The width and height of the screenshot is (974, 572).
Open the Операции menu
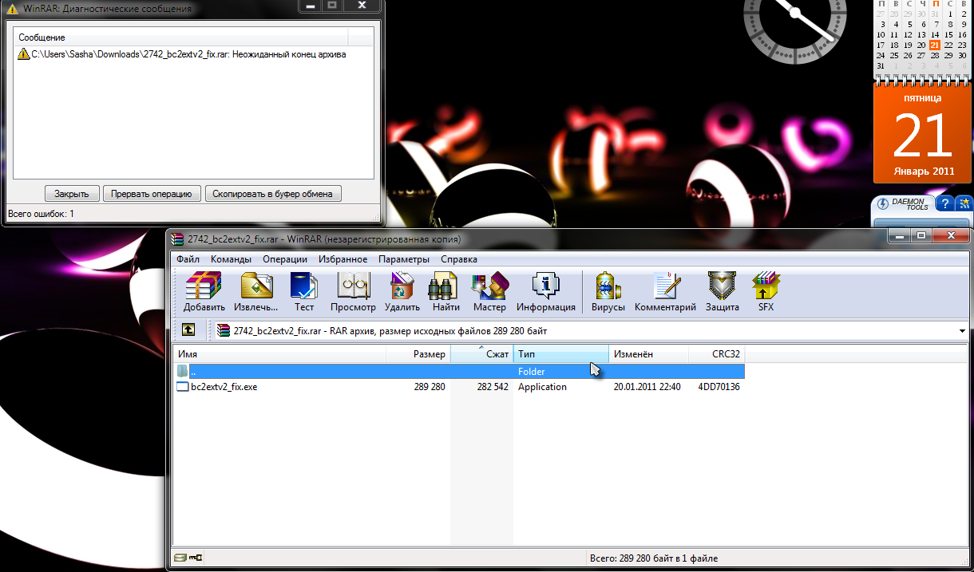tap(285, 259)
